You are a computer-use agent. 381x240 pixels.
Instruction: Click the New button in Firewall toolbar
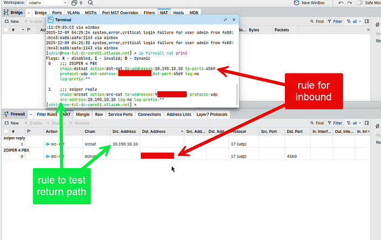coord(11,123)
